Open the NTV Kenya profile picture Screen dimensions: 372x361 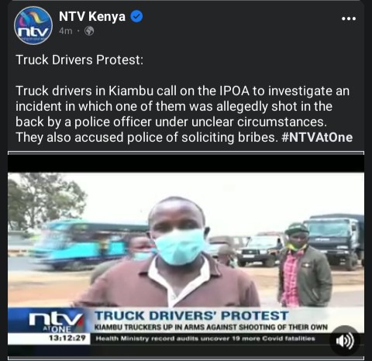[x=33, y=25]
